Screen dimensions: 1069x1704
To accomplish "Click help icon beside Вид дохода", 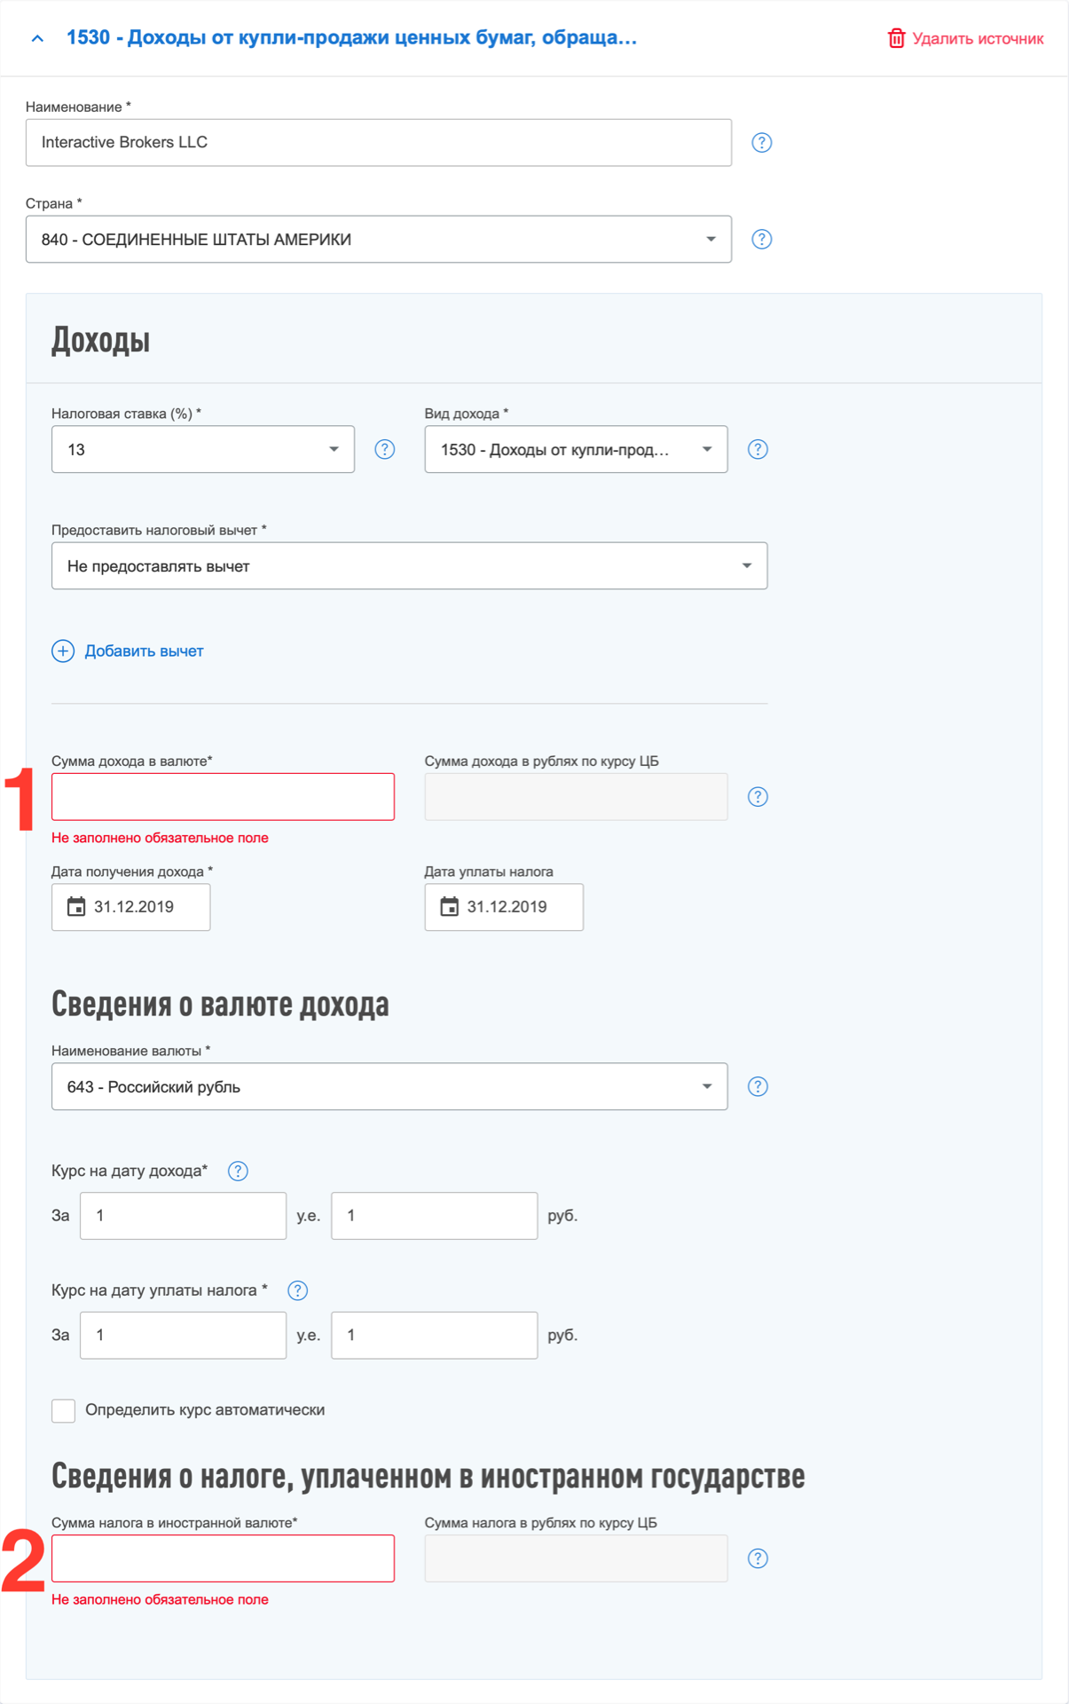I will (757, 450).
